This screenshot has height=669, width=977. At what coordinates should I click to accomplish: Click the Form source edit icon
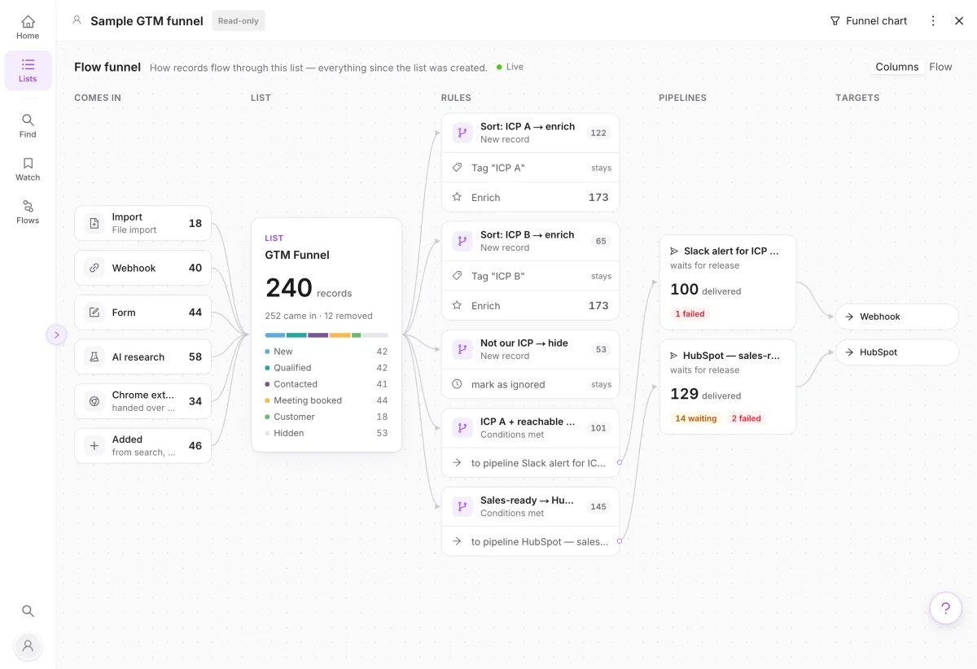[94, 313]
